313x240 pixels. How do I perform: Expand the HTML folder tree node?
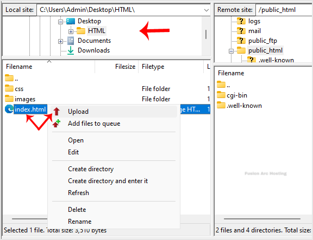(71, 31)
